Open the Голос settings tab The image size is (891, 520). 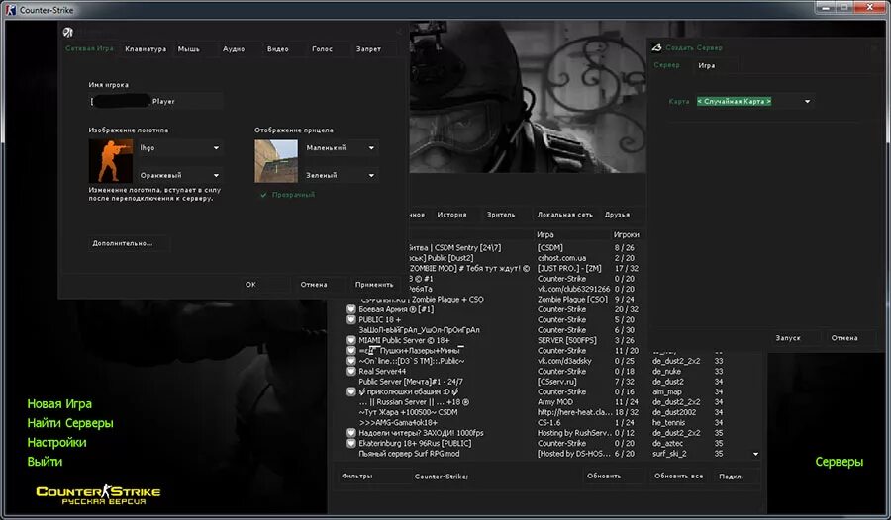pyautogui.click(x=322, y=49)
